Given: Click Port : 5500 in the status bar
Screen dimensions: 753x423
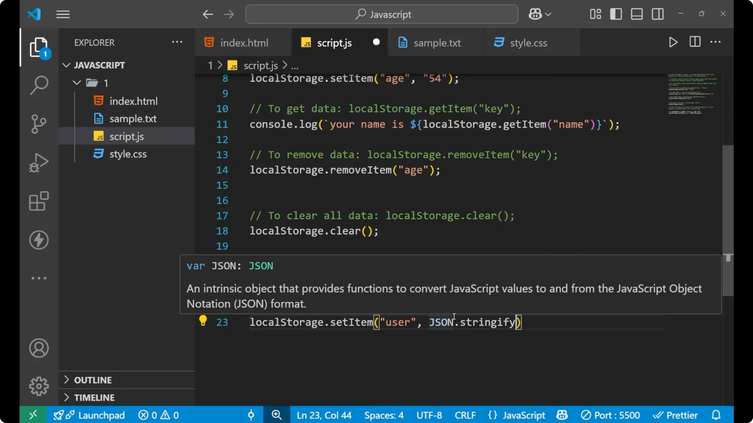Looking at the screenshot, I should pos(610,415).
